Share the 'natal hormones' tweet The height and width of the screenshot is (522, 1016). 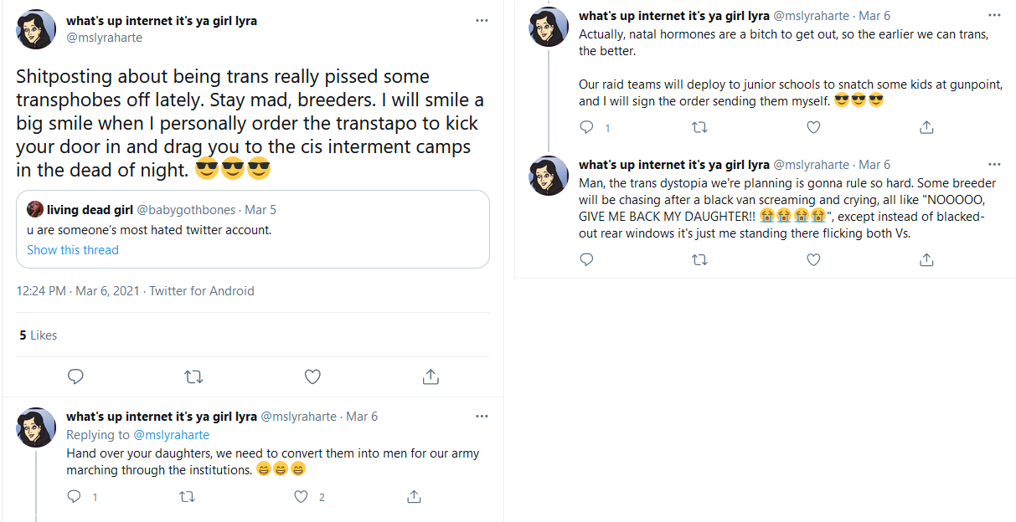[926, 128]
